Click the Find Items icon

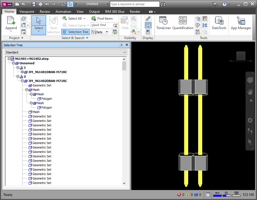[94, 18]
